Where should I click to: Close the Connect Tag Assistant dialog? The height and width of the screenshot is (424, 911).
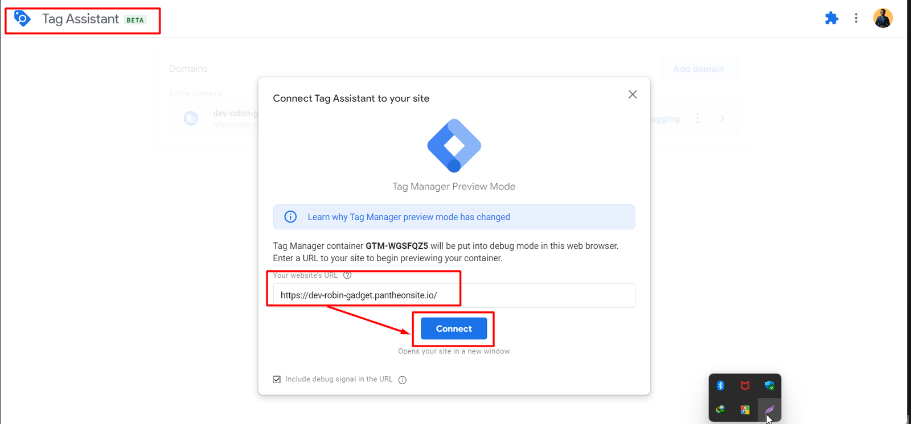[633, 94]
